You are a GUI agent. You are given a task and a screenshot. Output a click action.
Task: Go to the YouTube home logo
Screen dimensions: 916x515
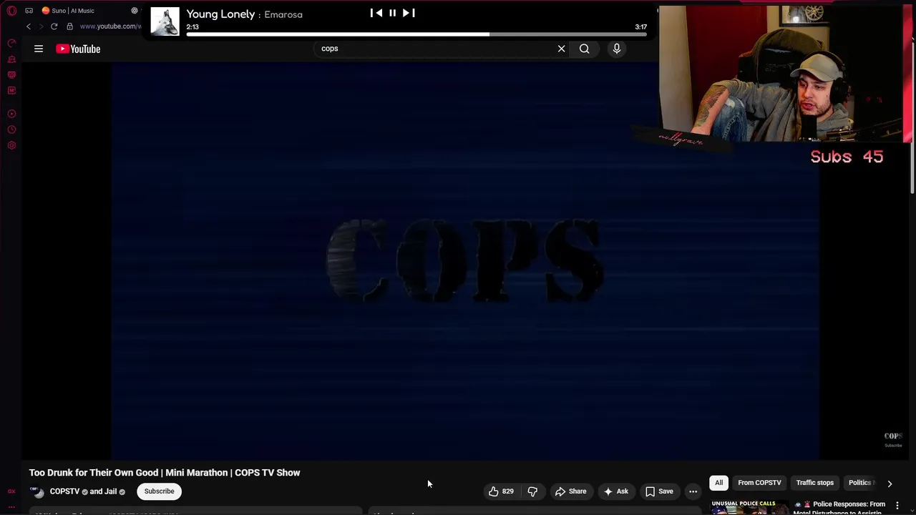point(78,49)
